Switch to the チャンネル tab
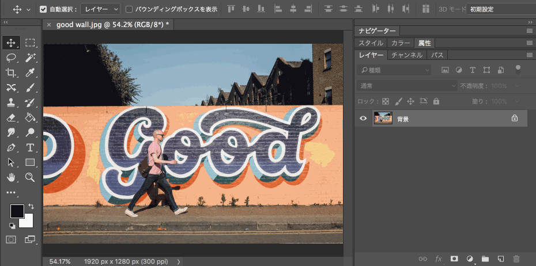 (x=407, y=55)
